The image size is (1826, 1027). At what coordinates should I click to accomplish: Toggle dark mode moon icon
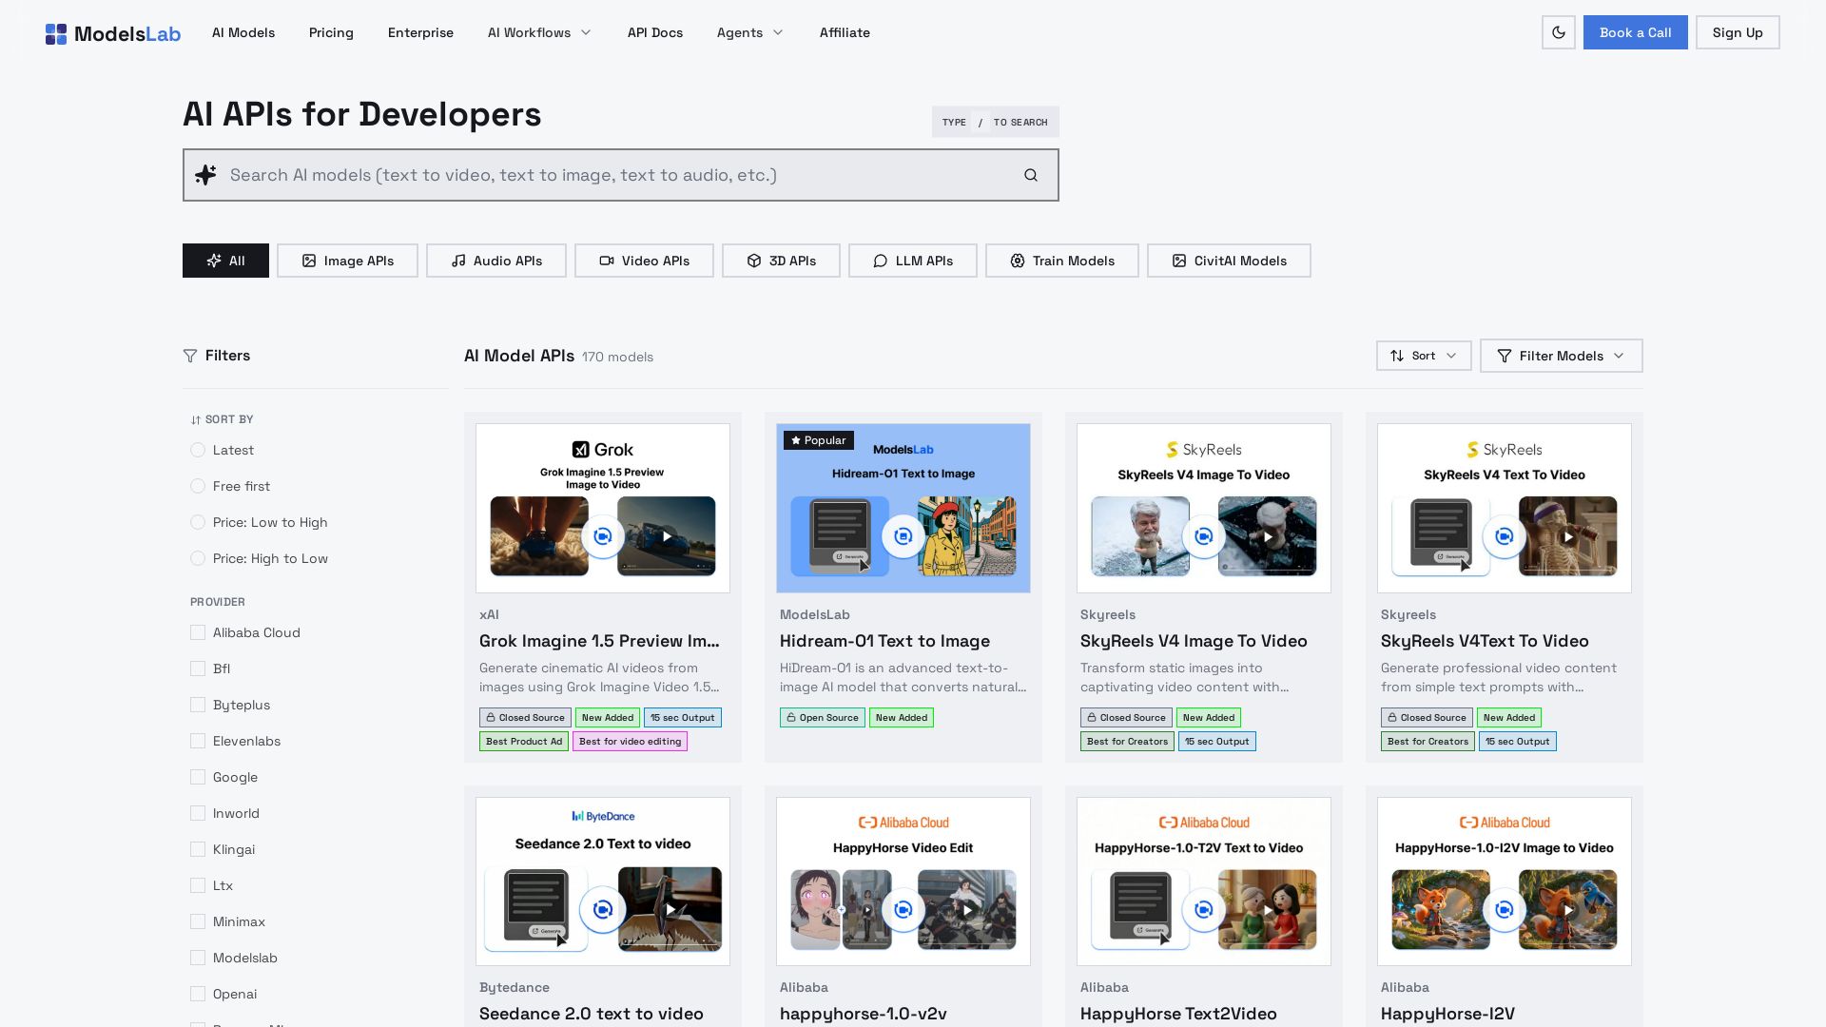coord(1559,32)
